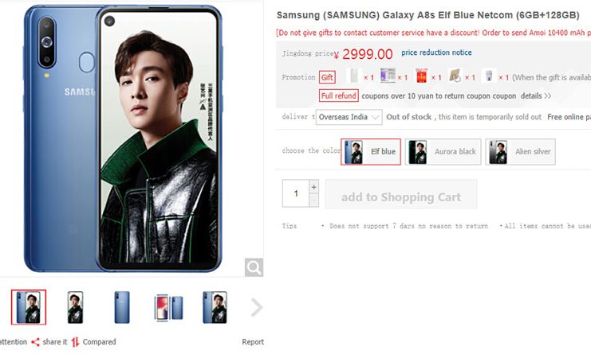Click the share it icon

click(x=35, y=342)
